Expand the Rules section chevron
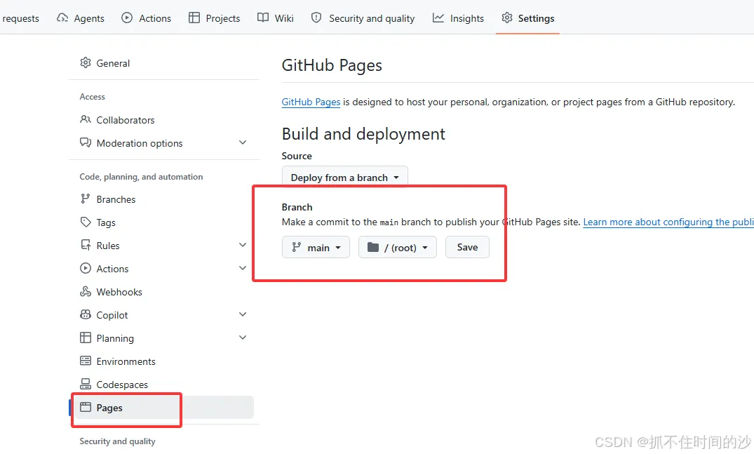The image size is (754, 454). coord(243,245)
